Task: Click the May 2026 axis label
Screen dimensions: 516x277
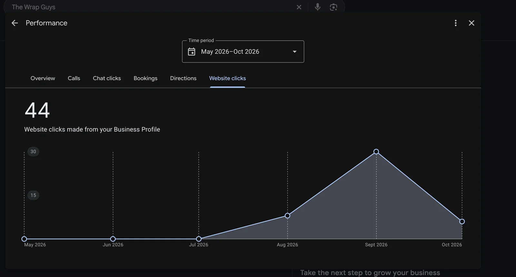Action: (x=35, y=245)
